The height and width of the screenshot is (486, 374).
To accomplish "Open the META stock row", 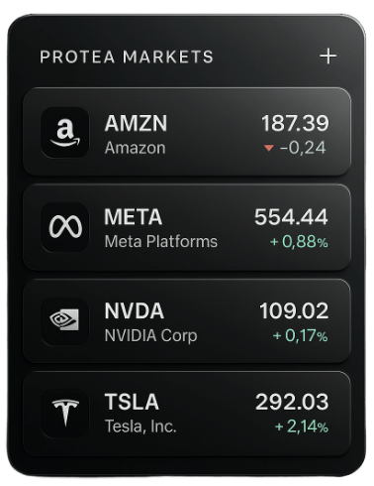I will [x=187, y=227].
